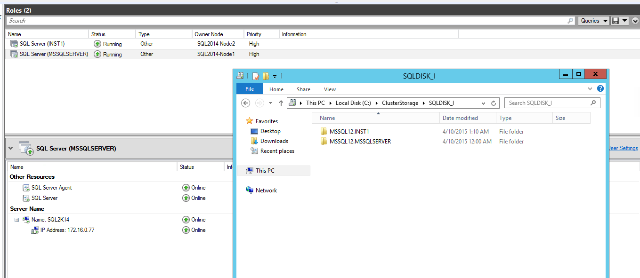The height and width of the screenshot is (278, 640).
Task: Click the Running status icon for SQL Server (MSSQLSERVER)
Action: (97, 54)
